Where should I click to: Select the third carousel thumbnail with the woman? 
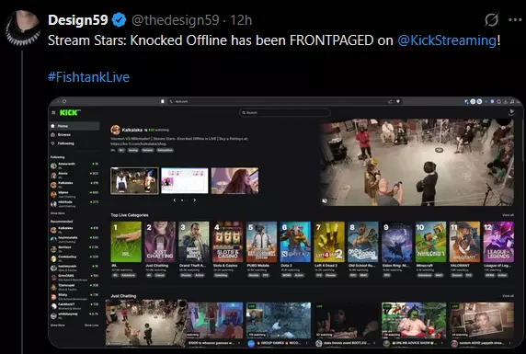[x=234, y=181]
